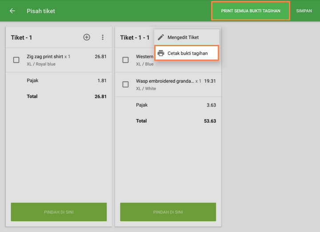Open the three-dot menu on Tiket - 1
Viewport: 320px width, 232px height.
[103, 37]
